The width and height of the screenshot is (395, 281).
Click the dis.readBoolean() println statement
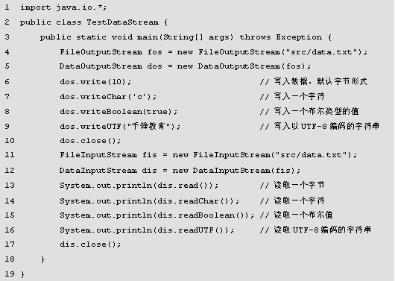pyautogui.click(x=157, y=215)
